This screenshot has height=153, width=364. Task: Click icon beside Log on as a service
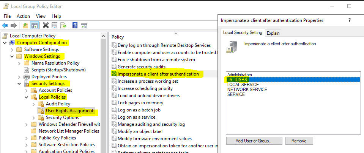pos(114,117)
